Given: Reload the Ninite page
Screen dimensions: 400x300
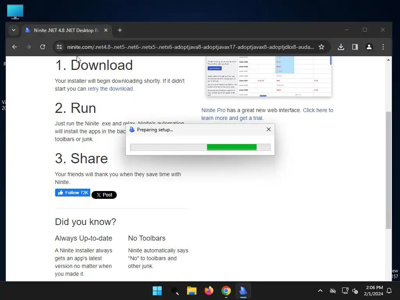Looking at the screenshot, I should click(43, 47).
